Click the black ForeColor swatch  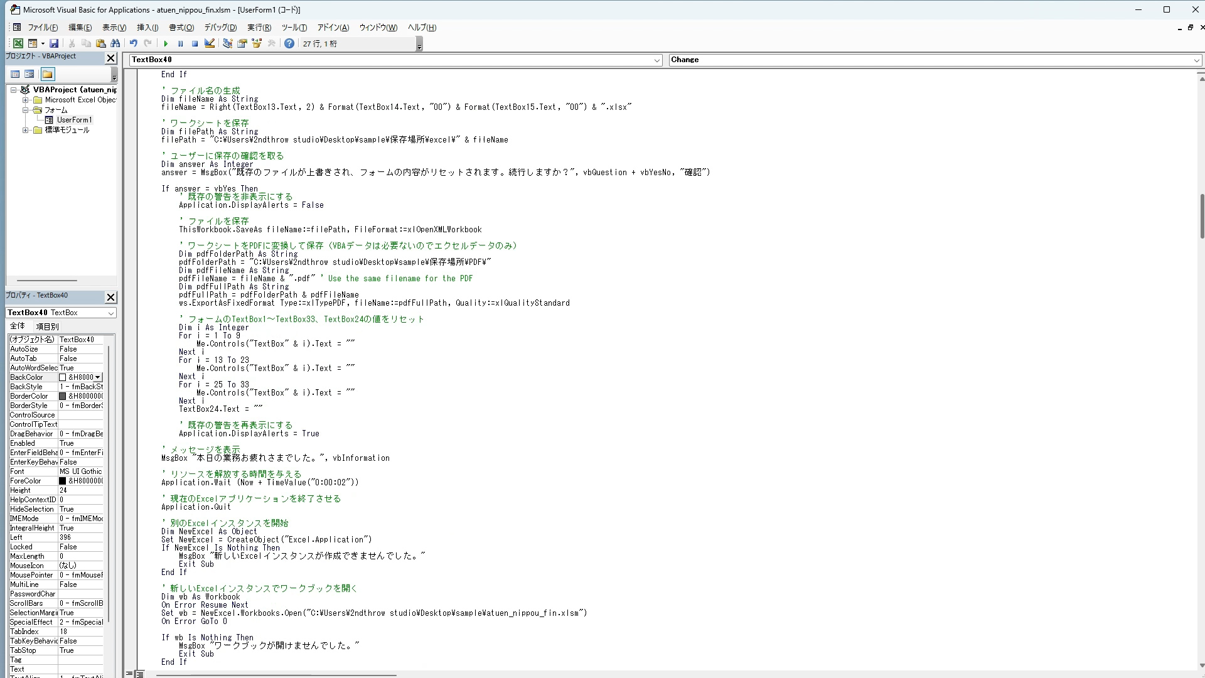click(x=63, y=481)
